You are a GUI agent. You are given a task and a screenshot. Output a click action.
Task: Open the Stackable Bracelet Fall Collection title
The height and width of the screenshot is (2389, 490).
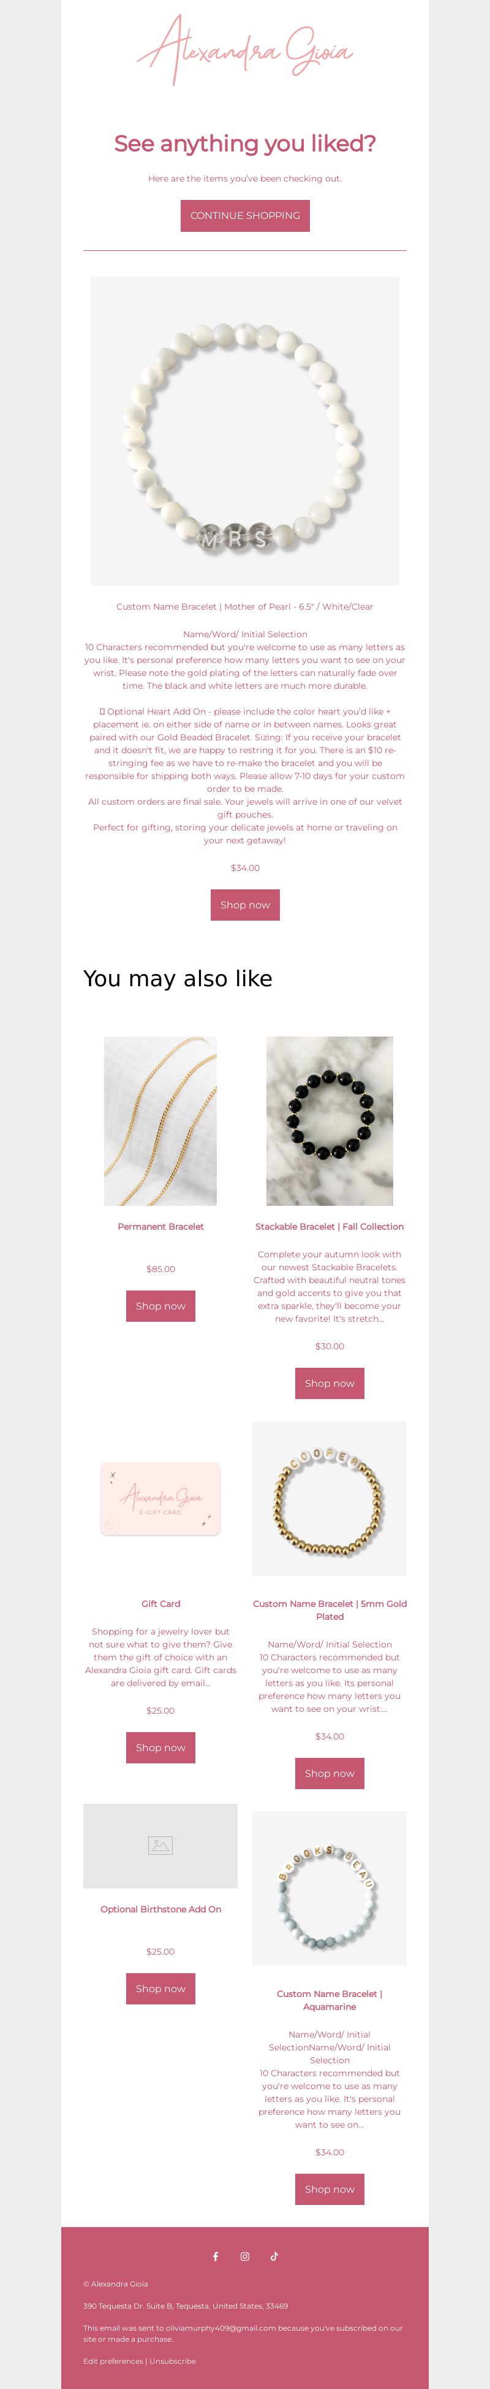pos(329,1226)
